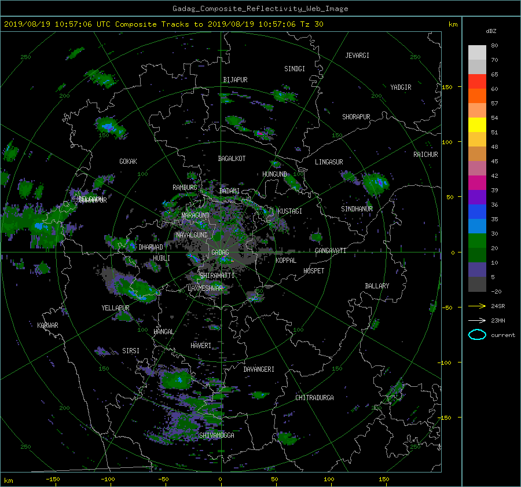The width and height of the screenshot is (521, 487).
Task: Click the YELLAPUR city label
Action: [x=115, y=308]
